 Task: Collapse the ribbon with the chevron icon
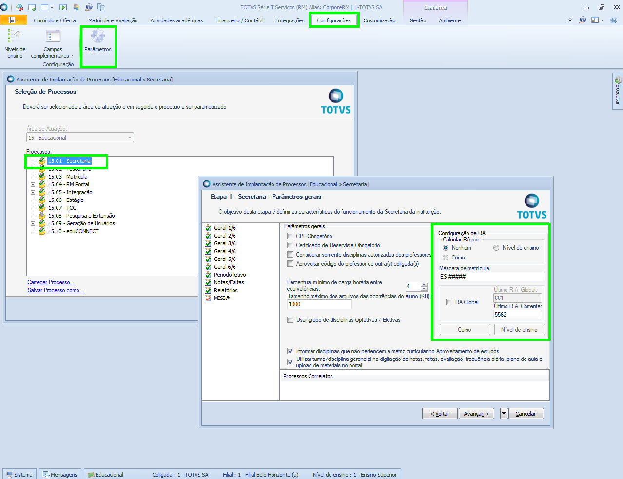(x=570, y=20)
